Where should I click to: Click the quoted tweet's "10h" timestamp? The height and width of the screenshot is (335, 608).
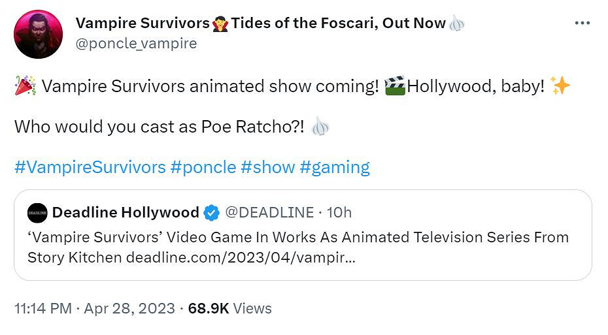(339, 213)
